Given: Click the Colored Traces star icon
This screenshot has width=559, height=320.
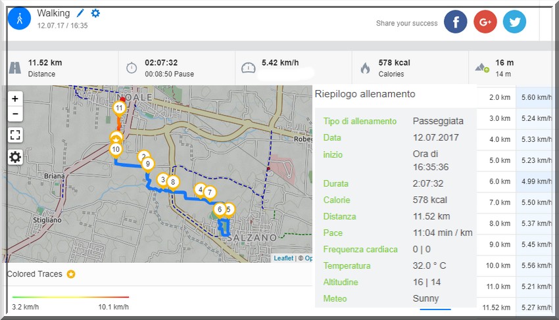Looking at the screenshot, I should [x=71, y=274].
